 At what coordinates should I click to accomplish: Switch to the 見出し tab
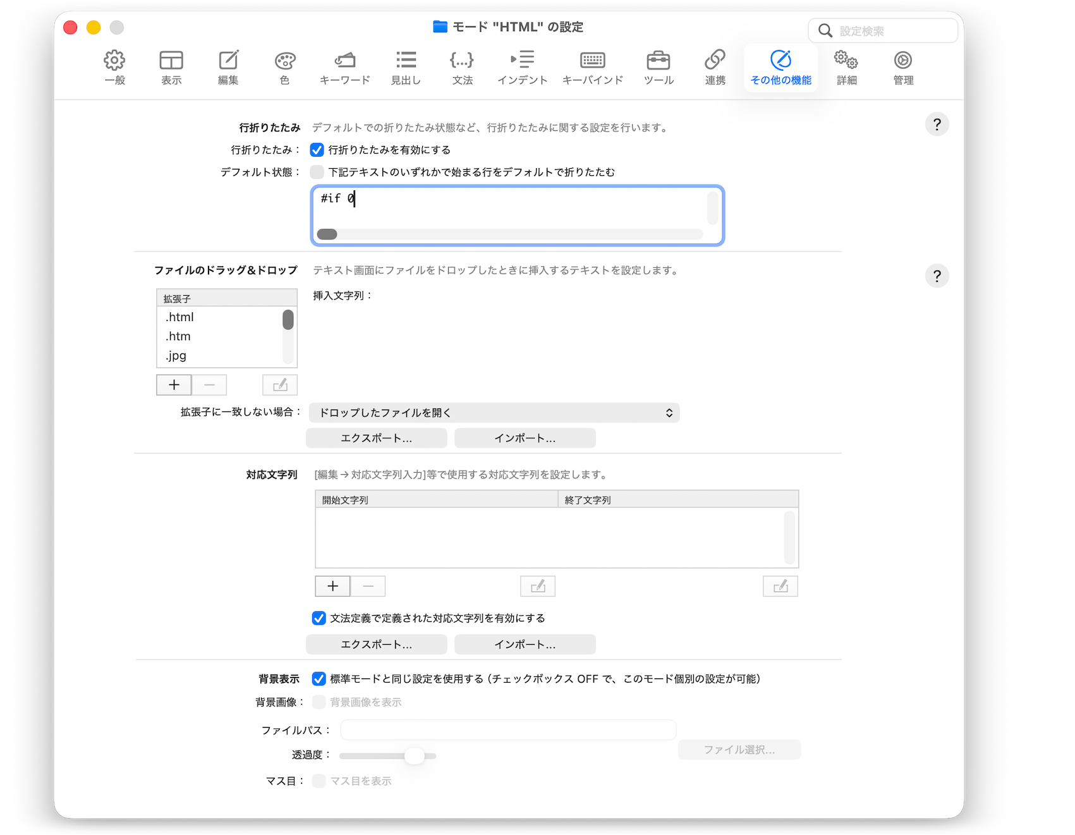click(406, 67)
